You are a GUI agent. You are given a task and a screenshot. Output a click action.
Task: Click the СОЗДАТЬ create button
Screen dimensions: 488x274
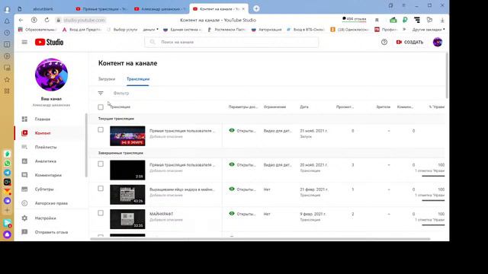click(409, 42)
